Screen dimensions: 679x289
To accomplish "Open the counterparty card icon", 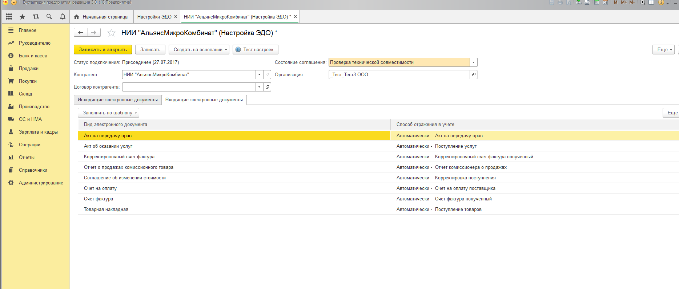I will pyautogui.click(x=267, y=75).
